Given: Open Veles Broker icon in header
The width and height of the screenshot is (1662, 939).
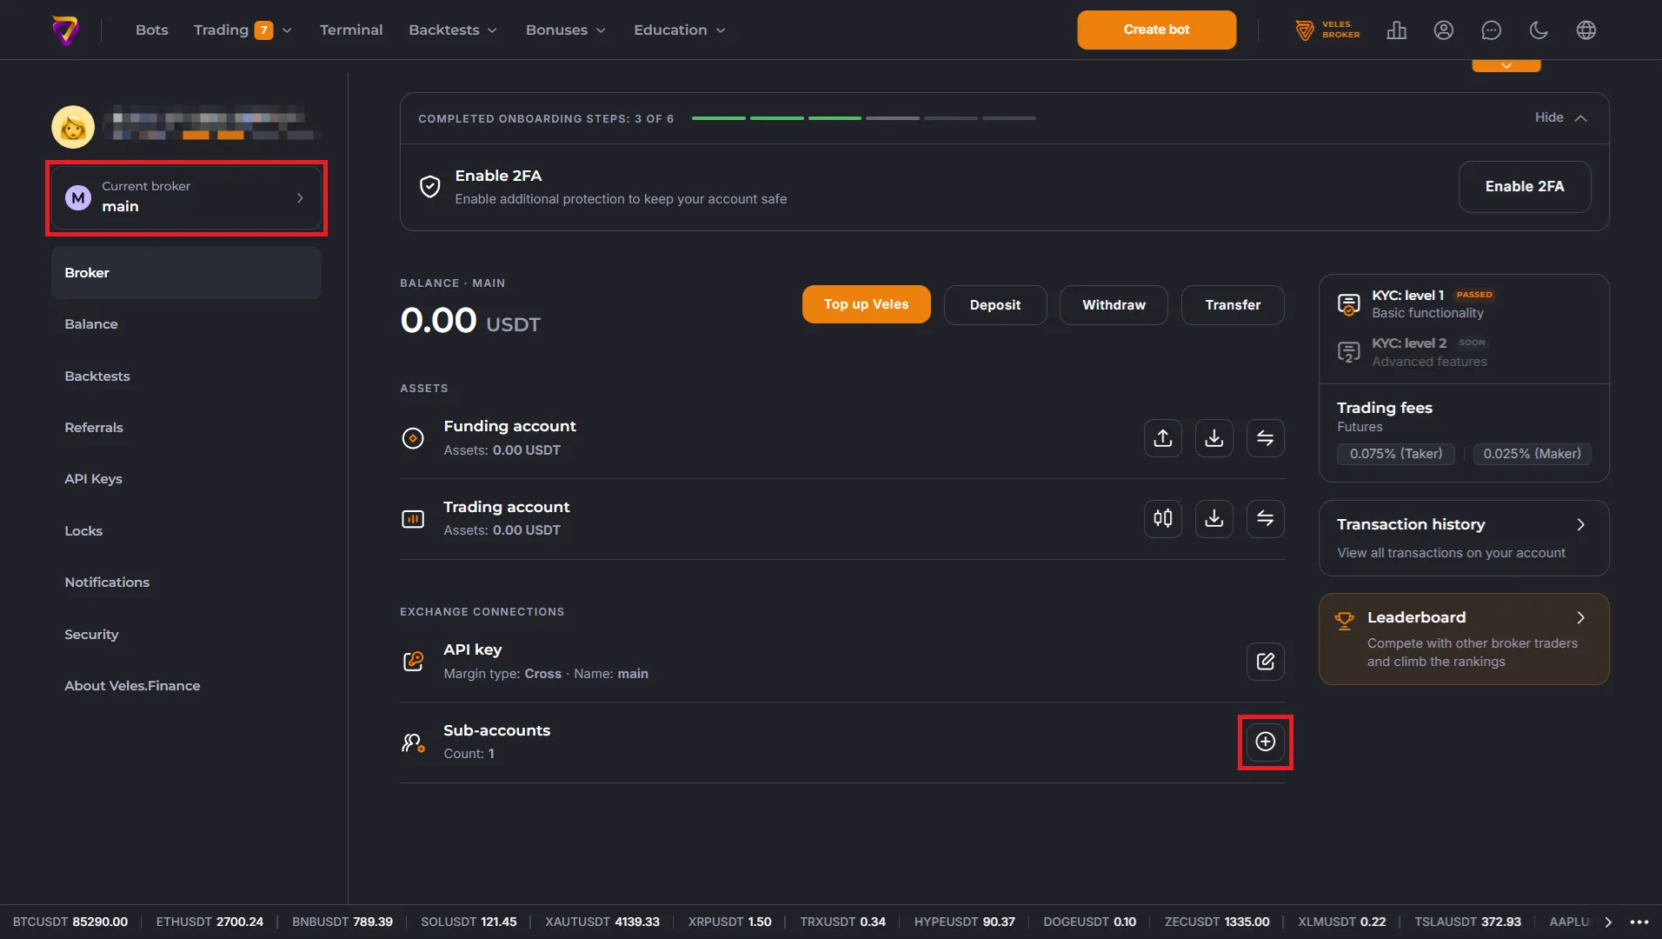Looking at the screenshot, I should (x=1327, y=30).
